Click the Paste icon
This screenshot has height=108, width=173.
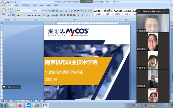point(4,11)
